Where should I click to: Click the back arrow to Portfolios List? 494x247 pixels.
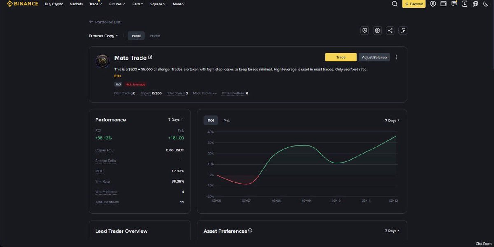click(x=91, y=22)
